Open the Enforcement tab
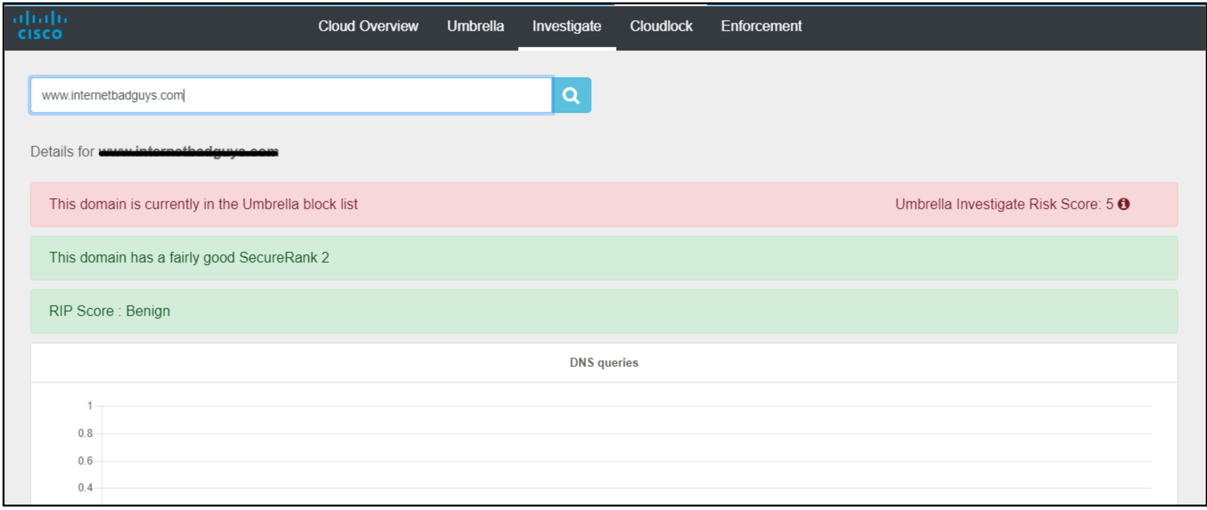Viewport: 1207px width, 510px height. 761,26
